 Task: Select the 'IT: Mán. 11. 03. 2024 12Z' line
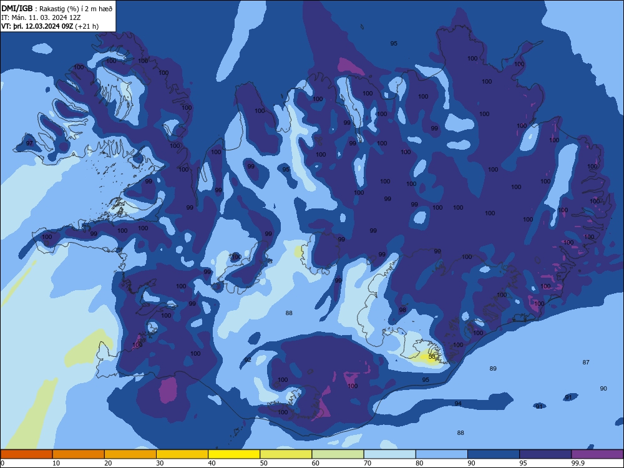coord(41,17)
